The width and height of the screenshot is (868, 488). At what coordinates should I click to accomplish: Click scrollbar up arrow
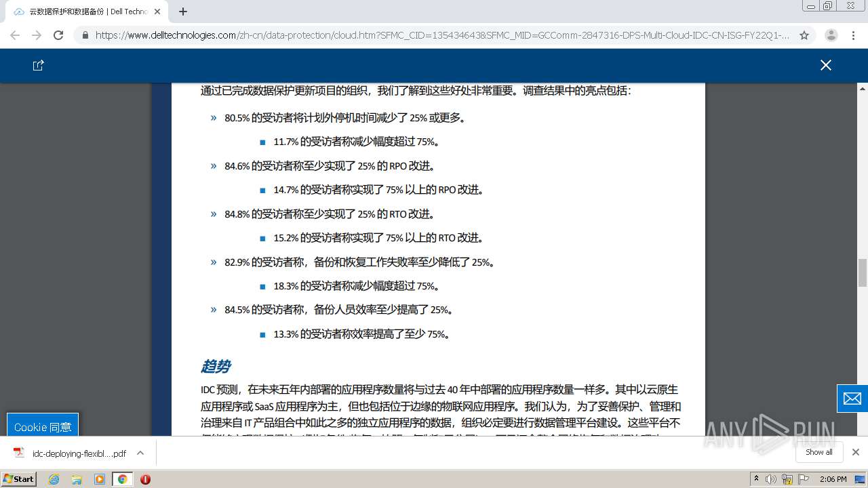pyautogui.click(x=863, y=89)
